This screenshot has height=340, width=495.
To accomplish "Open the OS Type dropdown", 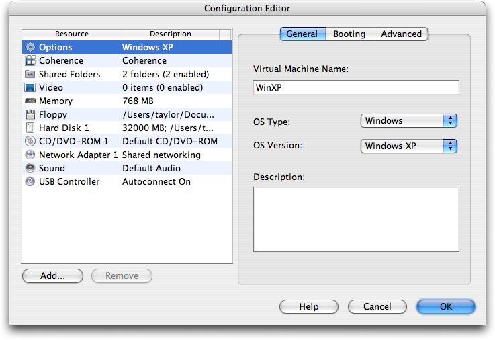I will (409, 120).
